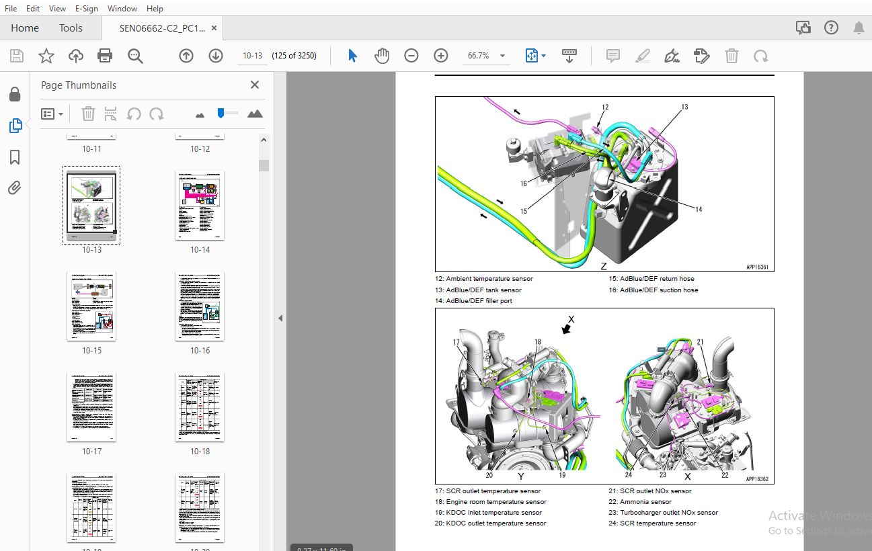This screenshot has width=872, height=551.
Task: Click the Save file icon
Action: tap(16, 56)
